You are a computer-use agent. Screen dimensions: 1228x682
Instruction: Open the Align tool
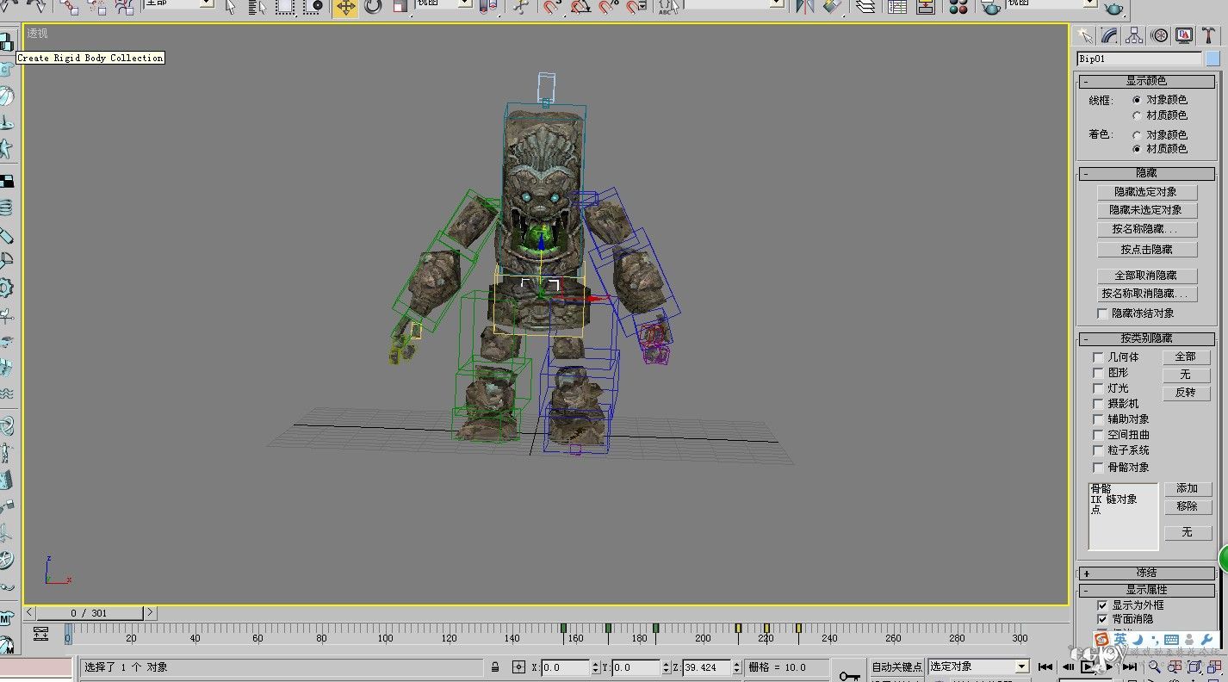tap(832, 7)
